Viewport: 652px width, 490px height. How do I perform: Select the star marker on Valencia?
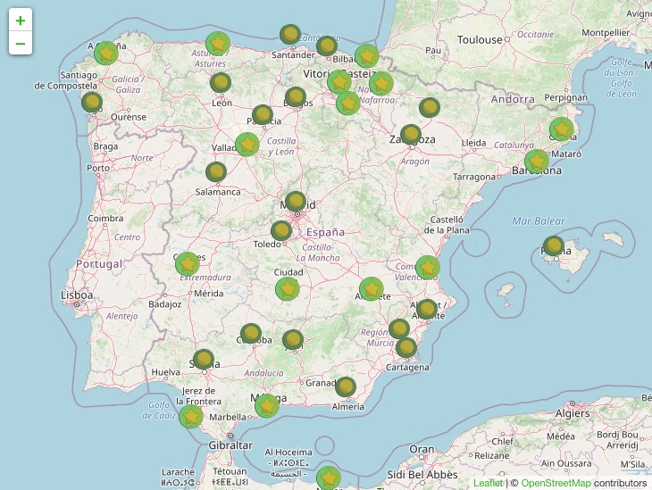point(427,268)
